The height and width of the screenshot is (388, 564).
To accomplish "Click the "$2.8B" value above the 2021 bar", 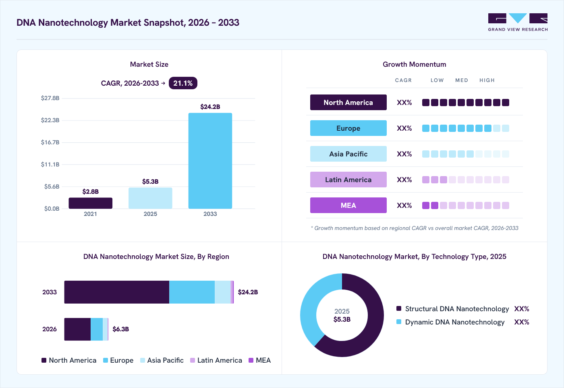I will click(x=91, y=191).
